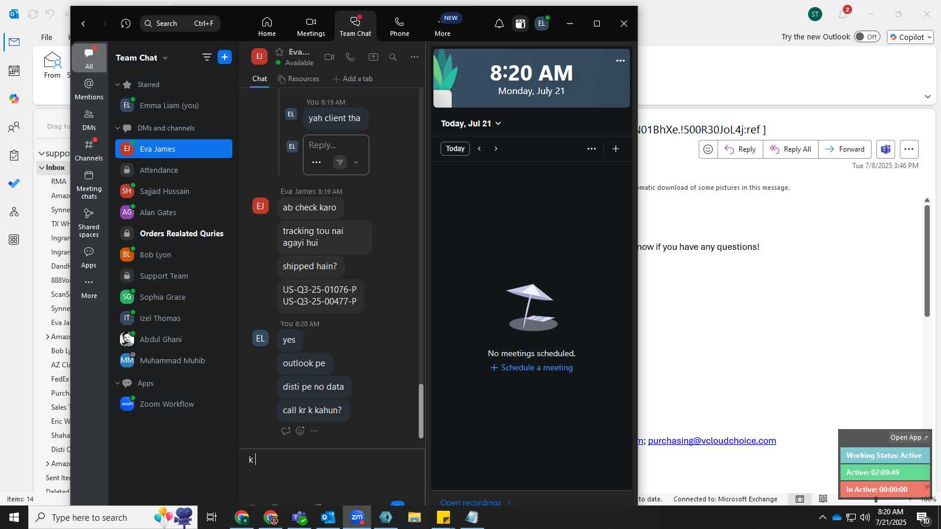941x529 pixels.
Task: Click the share screen icon in the chat header
Action: 373,57
